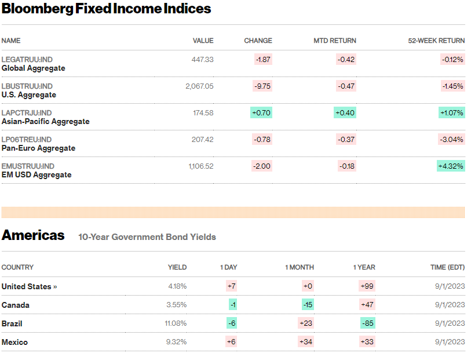Click the MTD RETURN column header

(335, 41)
